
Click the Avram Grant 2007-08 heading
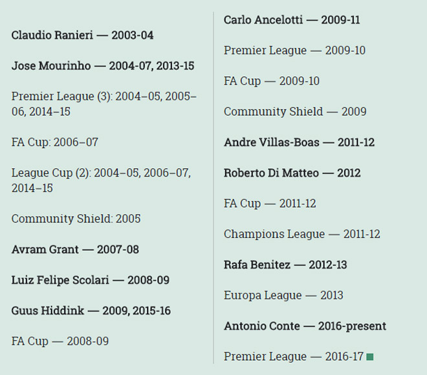point(75,250)
